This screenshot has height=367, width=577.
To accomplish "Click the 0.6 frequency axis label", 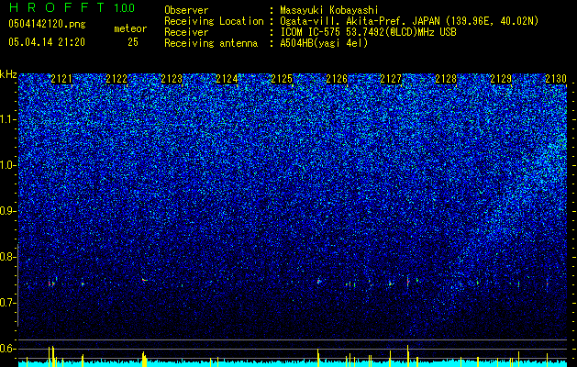I will tap(7, 349).
